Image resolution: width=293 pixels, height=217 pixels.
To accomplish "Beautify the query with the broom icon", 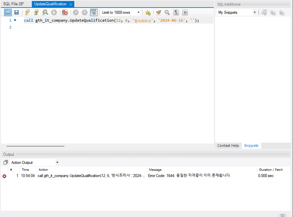I will 158,13.
